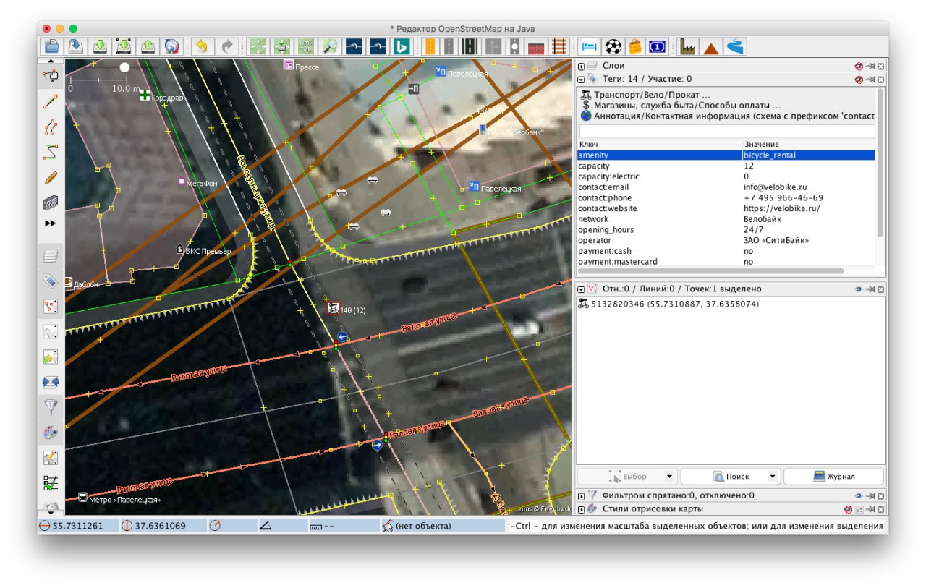Screen dimensions: 926x588
Task: Close the Теги panel with X icon
Action: 880,79
